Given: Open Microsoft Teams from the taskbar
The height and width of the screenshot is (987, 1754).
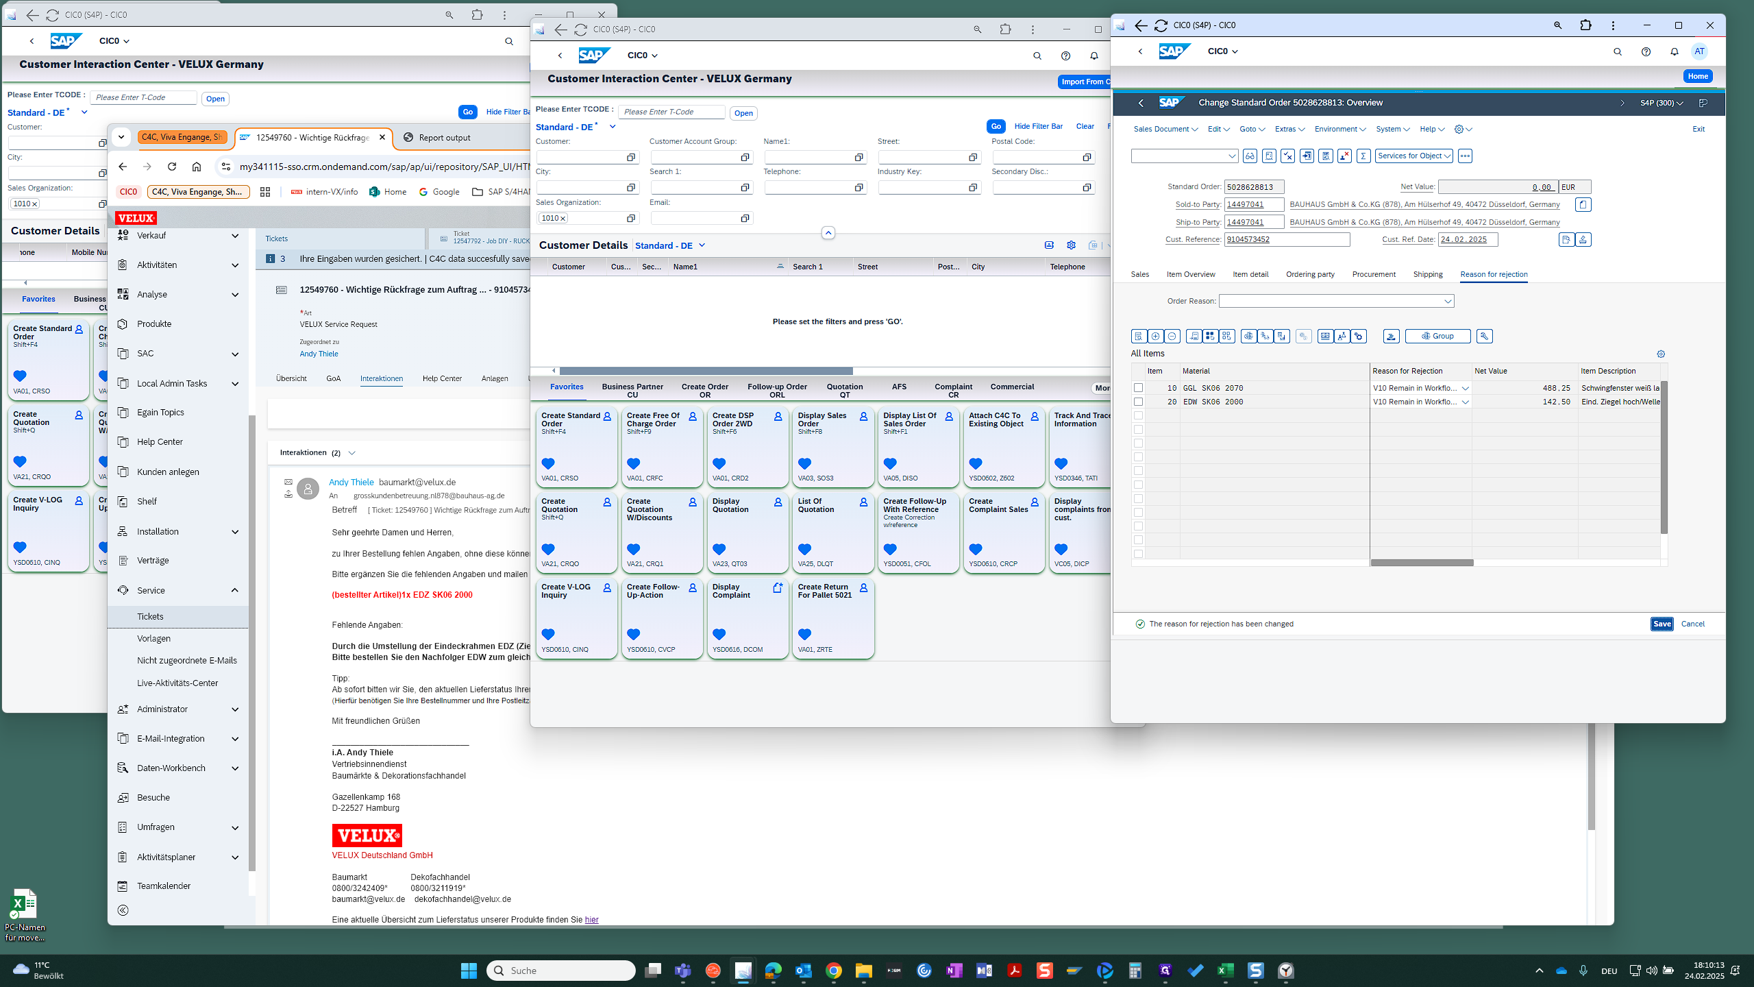Looking at the screenshot, I should pos(682,971).
